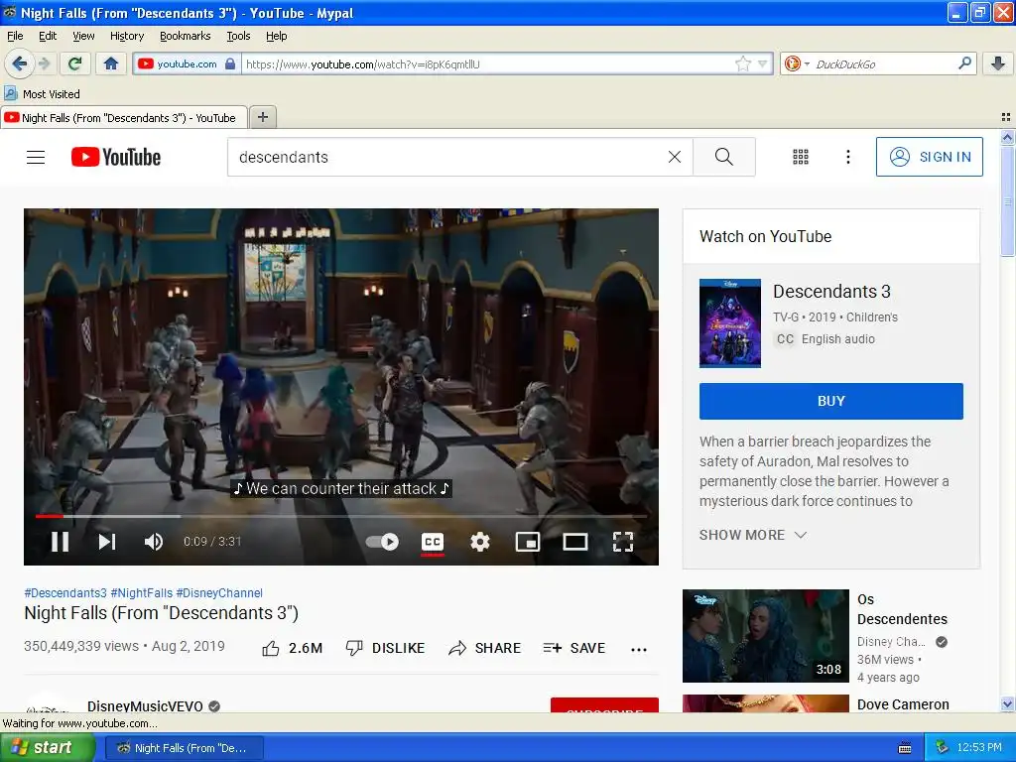Open video settings gear
This screenshot has height=762, width=1016.
[479, 541]
